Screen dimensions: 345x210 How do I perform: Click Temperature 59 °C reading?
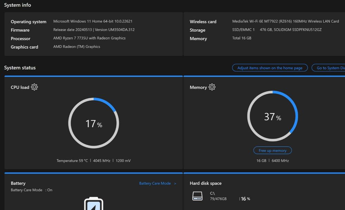(72, 160)
